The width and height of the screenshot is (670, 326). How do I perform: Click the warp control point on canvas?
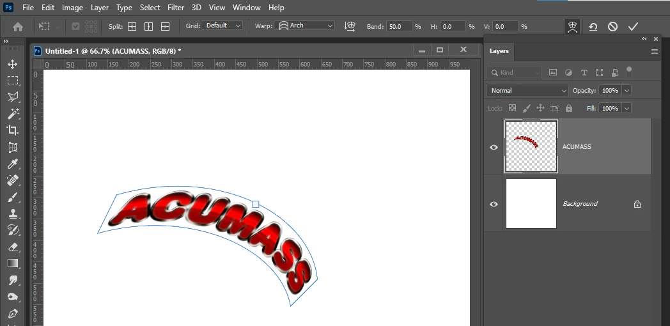coord(256,205)
